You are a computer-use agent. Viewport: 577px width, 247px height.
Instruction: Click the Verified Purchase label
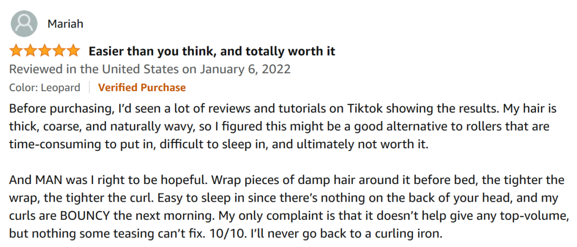142,87
